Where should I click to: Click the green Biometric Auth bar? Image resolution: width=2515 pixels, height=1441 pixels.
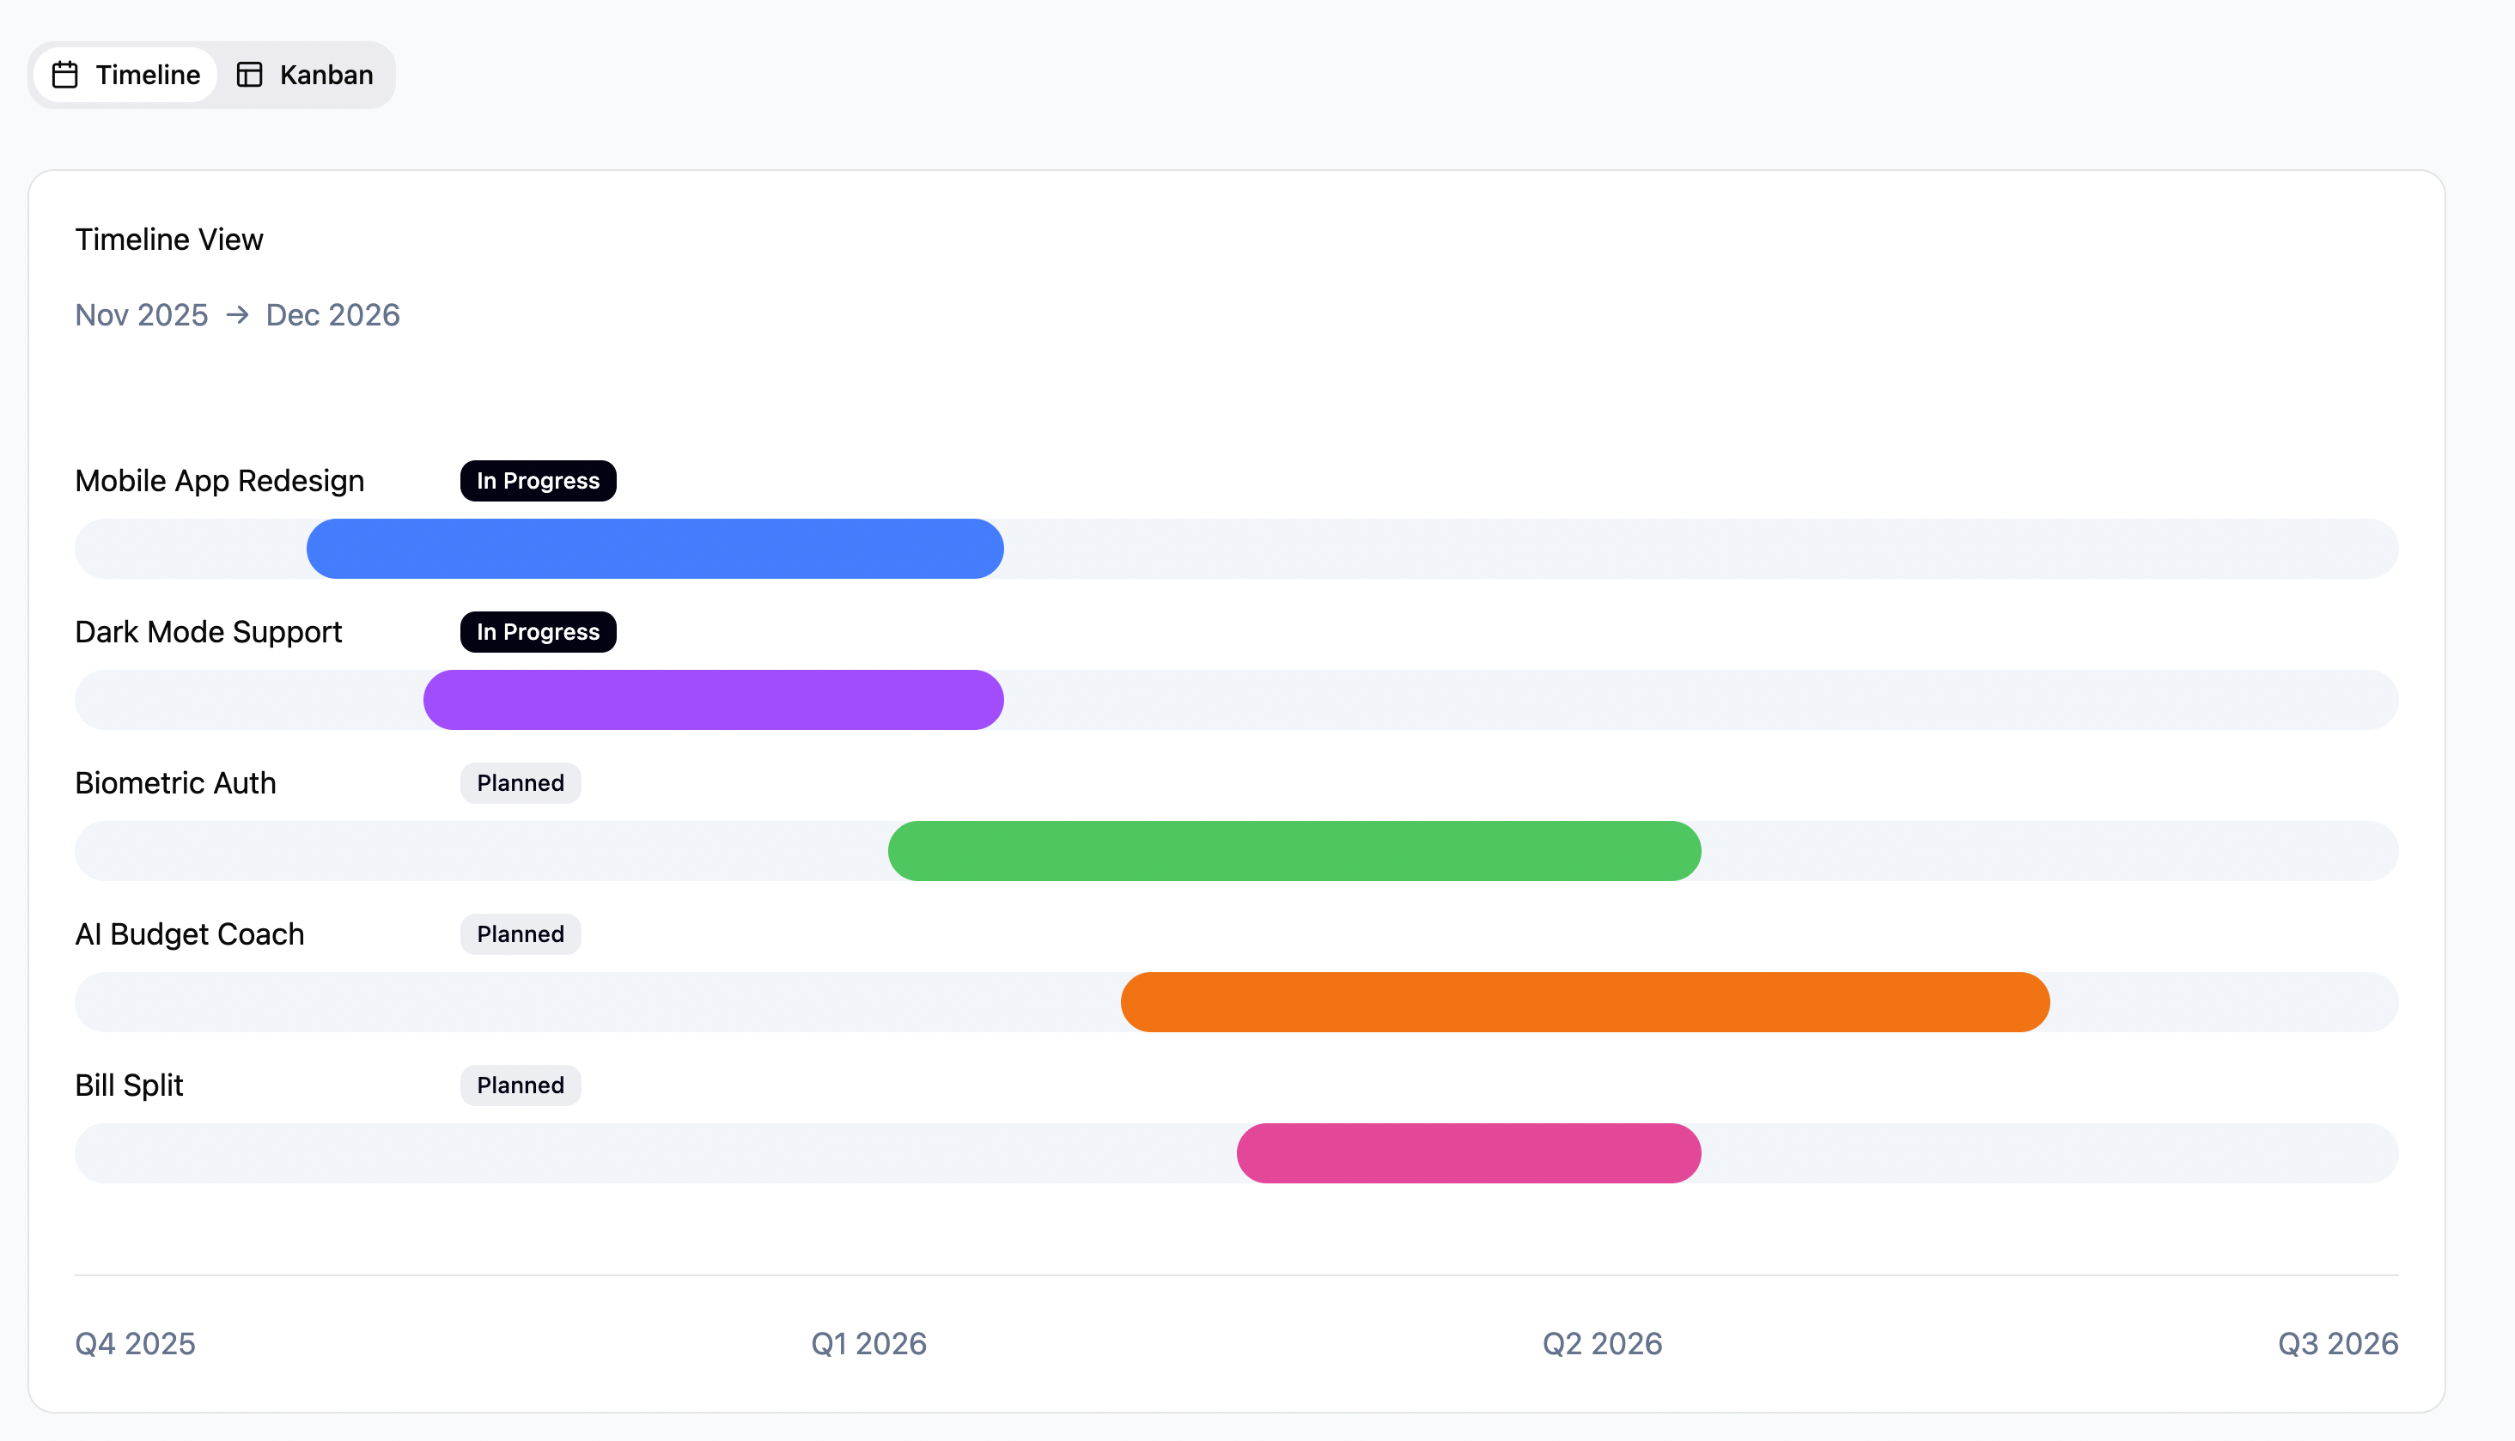[x=1294, y=851]
